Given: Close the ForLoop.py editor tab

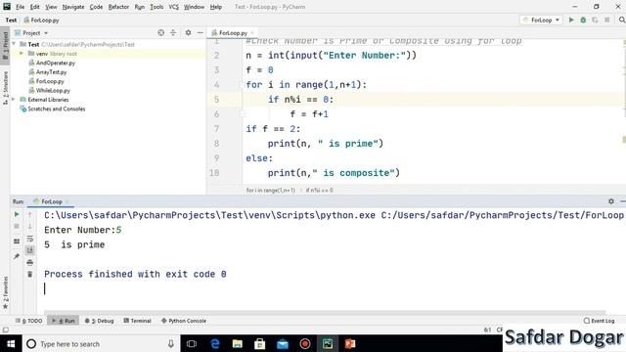Looking at the screenshot, I should pos(252,32).
